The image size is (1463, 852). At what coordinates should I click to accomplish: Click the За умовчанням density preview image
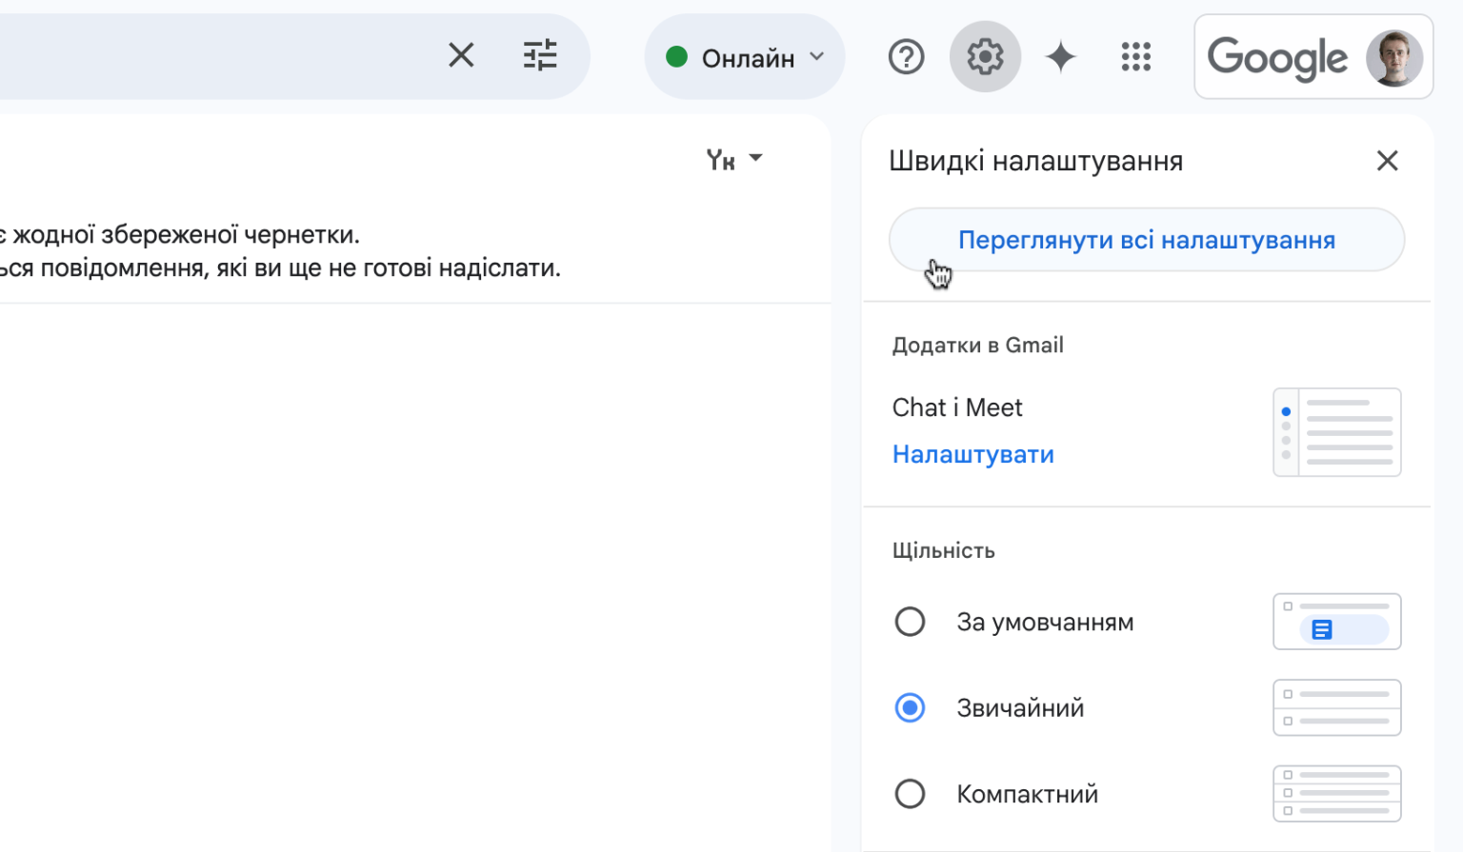[1336, 622]
